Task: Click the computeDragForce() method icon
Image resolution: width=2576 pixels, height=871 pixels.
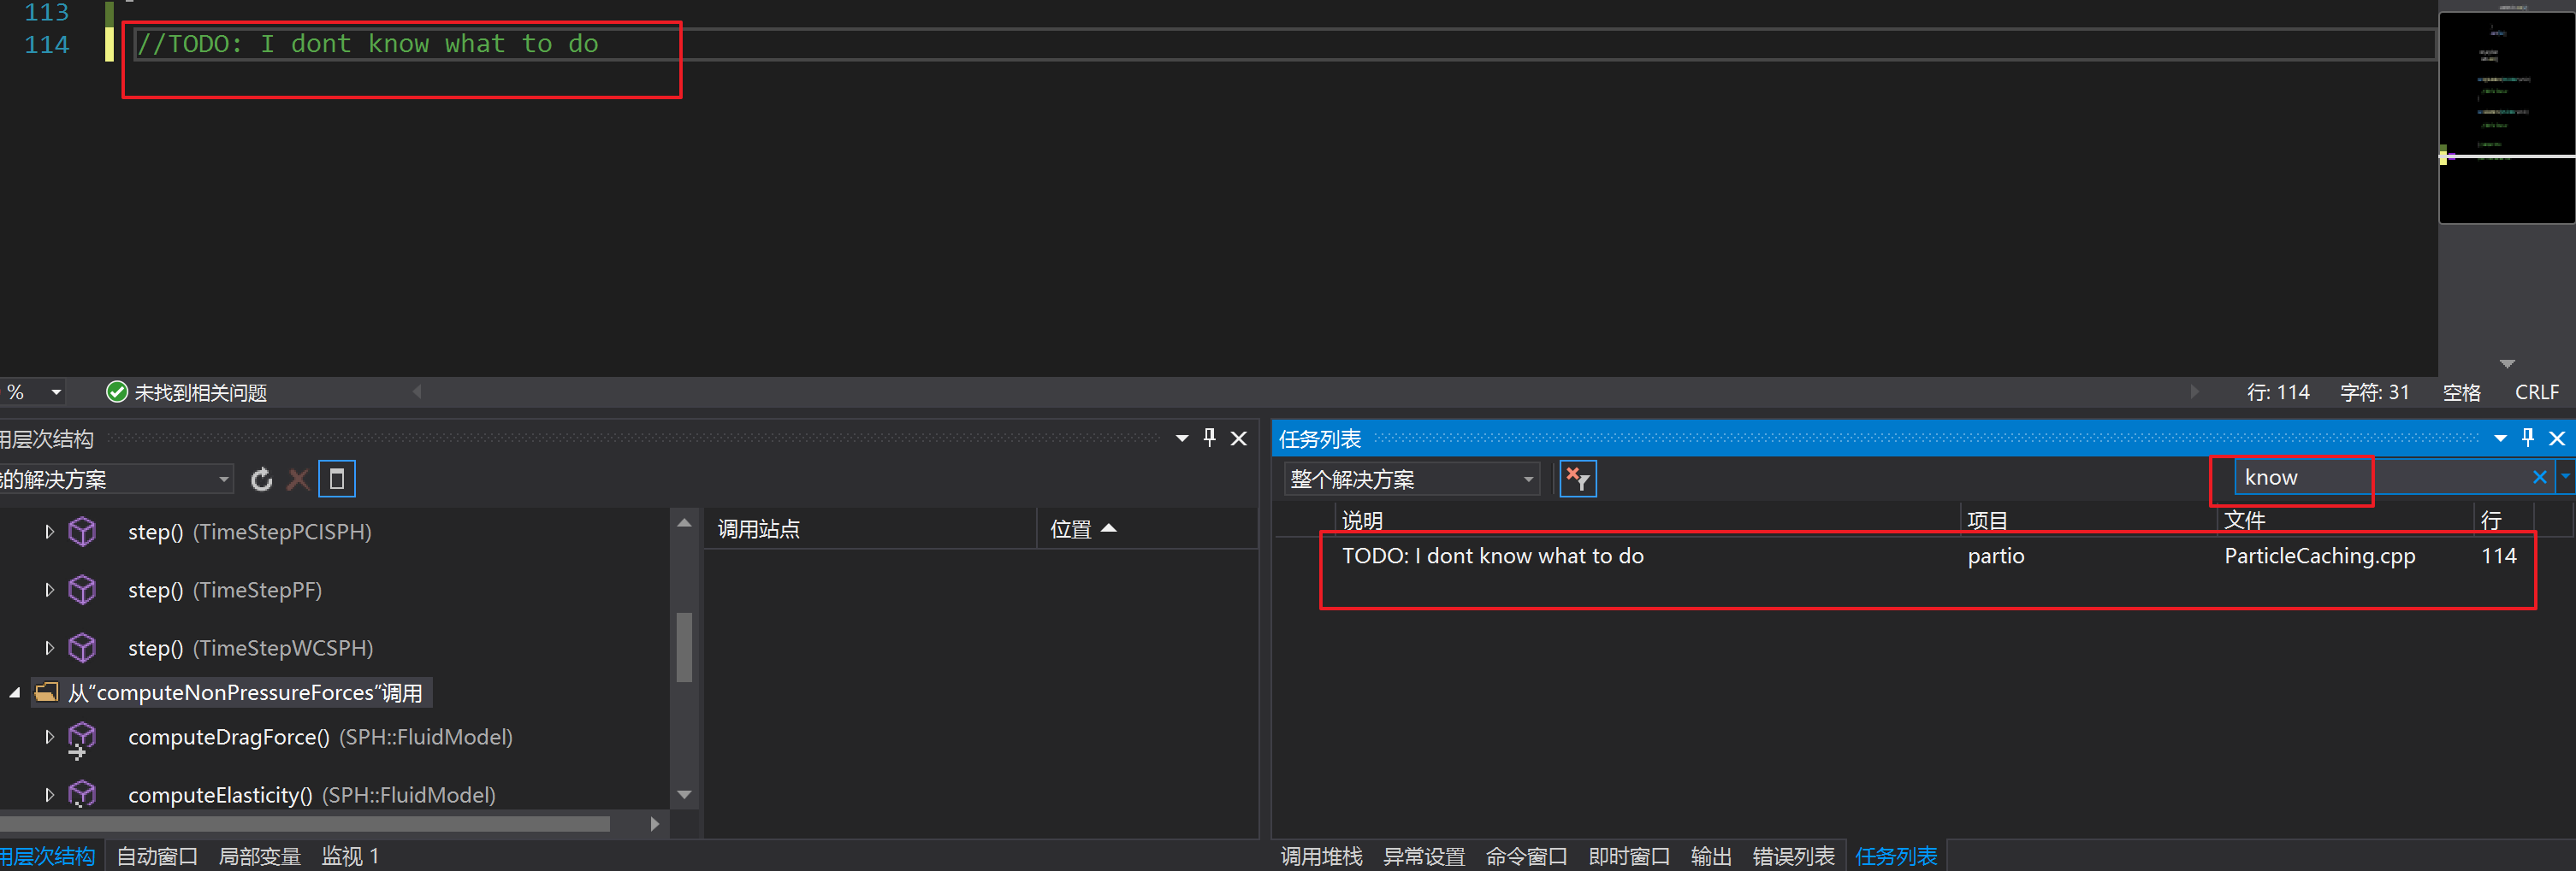Action: click(x=81, y=739)
